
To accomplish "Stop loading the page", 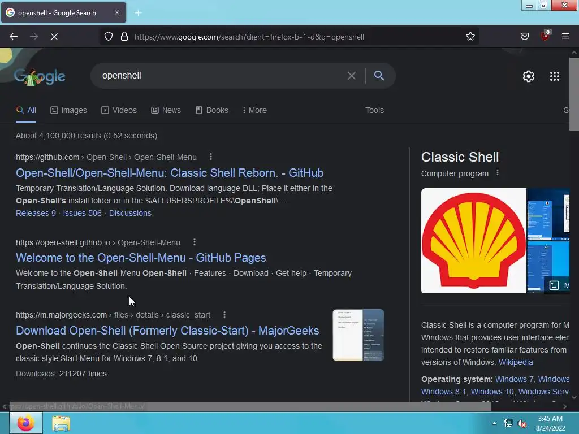I will pyautogui.click(x=54, y=37).
